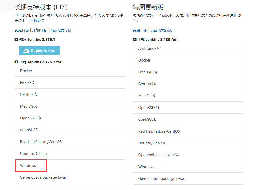Click the gear icon beside LTS Gentoo
This screenshot has width=280, height=190.
tap(35, 94)
